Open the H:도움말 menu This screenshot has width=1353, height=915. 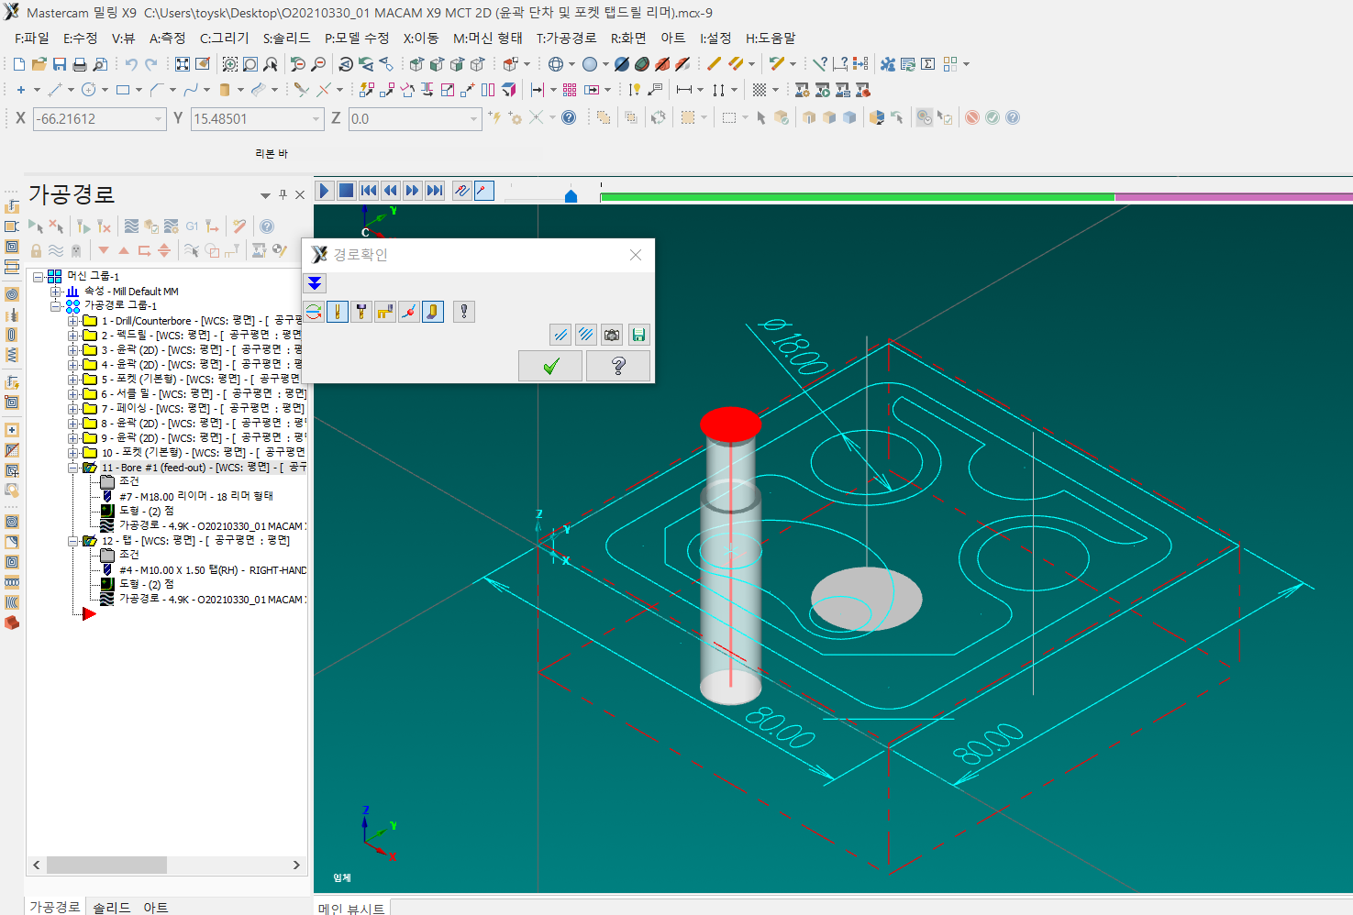click(771, 39)
